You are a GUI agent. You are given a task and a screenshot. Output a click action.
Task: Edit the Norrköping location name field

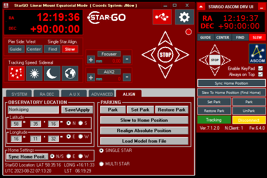33,109
